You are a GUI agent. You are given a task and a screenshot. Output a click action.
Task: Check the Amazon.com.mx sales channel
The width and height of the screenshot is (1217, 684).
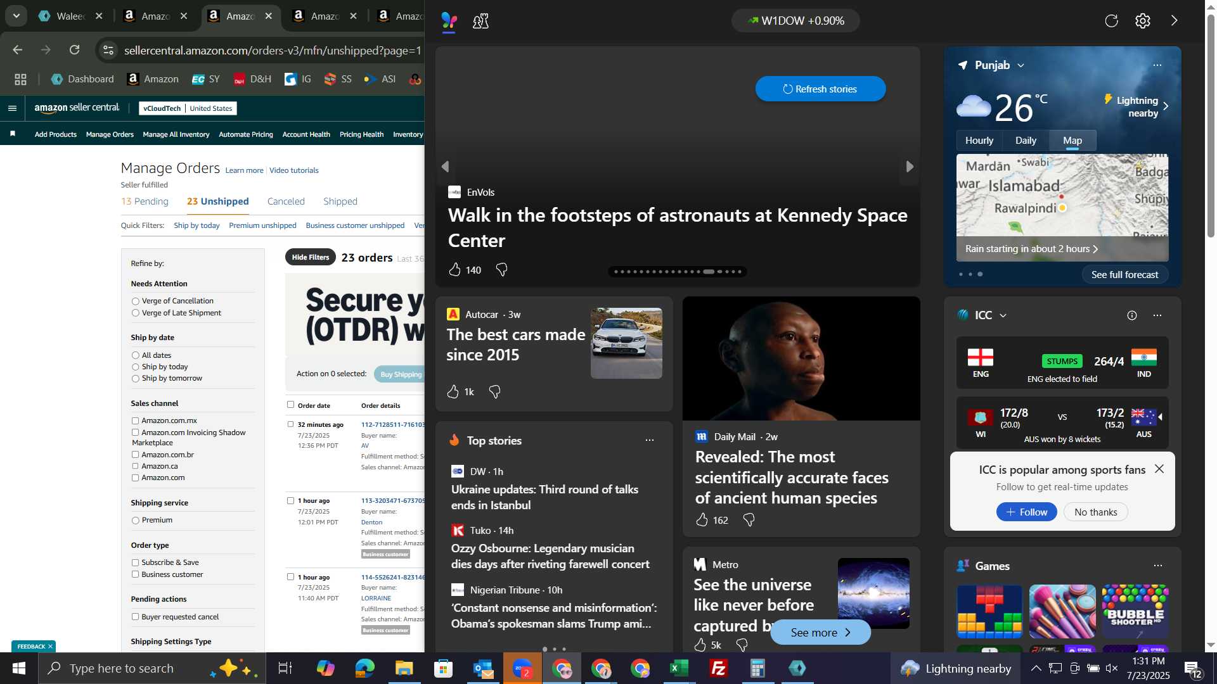(135, 421)
